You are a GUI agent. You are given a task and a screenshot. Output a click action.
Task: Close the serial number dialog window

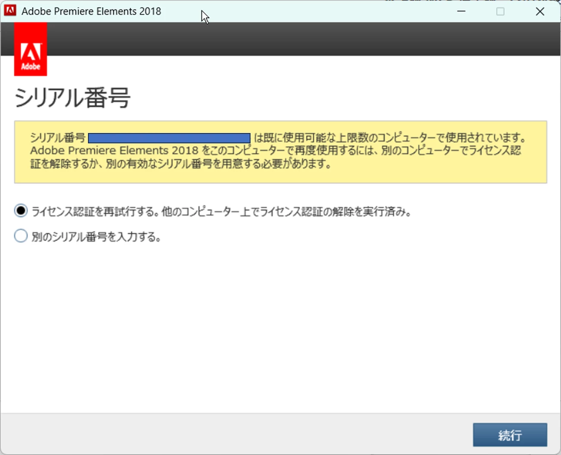click(x=540, y=11)
